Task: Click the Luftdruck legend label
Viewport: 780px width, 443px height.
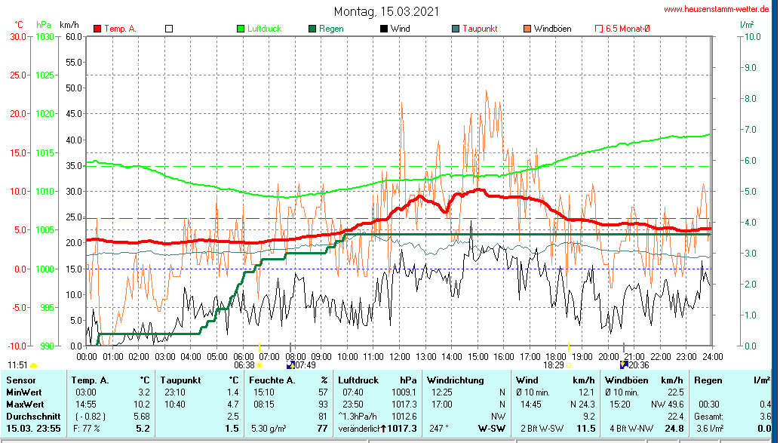Action: click(x=265, y=29)
